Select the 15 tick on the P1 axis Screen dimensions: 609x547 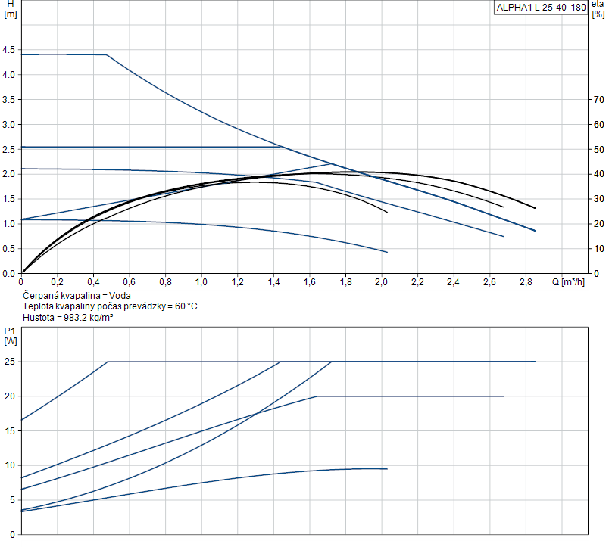pos(10,430)
